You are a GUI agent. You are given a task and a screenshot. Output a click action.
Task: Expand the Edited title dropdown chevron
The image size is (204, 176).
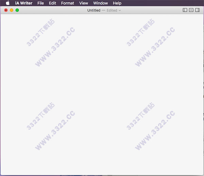point(120,11)
